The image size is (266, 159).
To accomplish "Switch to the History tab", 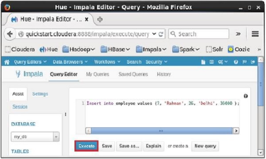I will [164, 74].
